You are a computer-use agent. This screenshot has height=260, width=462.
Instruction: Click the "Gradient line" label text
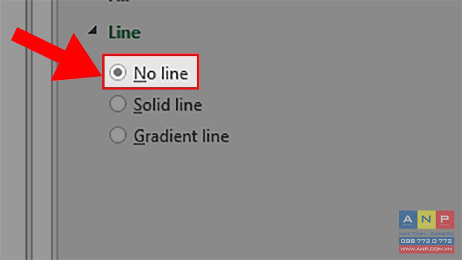coord(181,136)
